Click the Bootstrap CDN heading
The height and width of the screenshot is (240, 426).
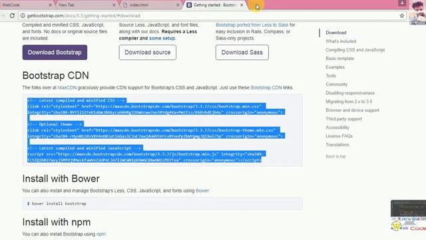pos(56,75)
